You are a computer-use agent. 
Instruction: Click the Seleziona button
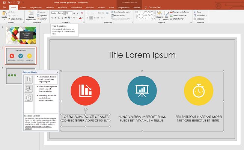click(200, 19)
